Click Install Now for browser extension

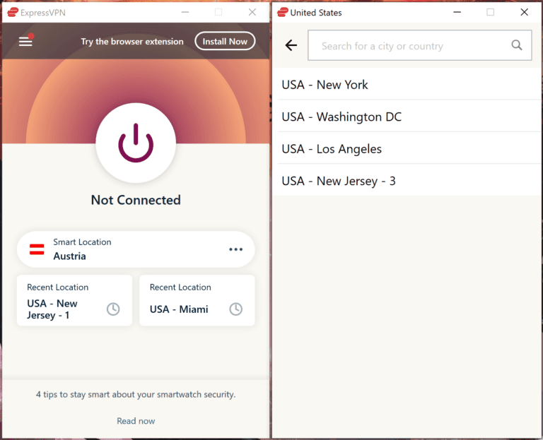(x=225, y=41)
